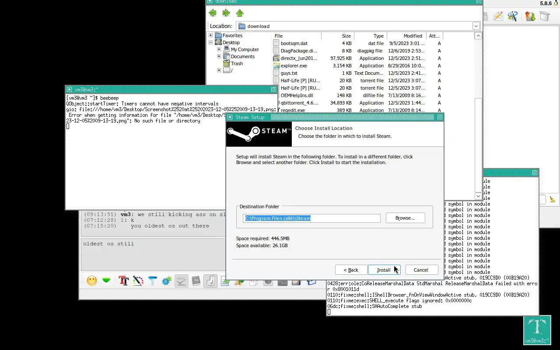Sort files by the File column header

click(x=297, y=36)
